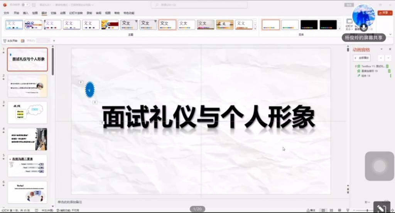Toggle the AutoSave switch in title bar
Viewport: 395px width, 213px height.
pos(25,5)
